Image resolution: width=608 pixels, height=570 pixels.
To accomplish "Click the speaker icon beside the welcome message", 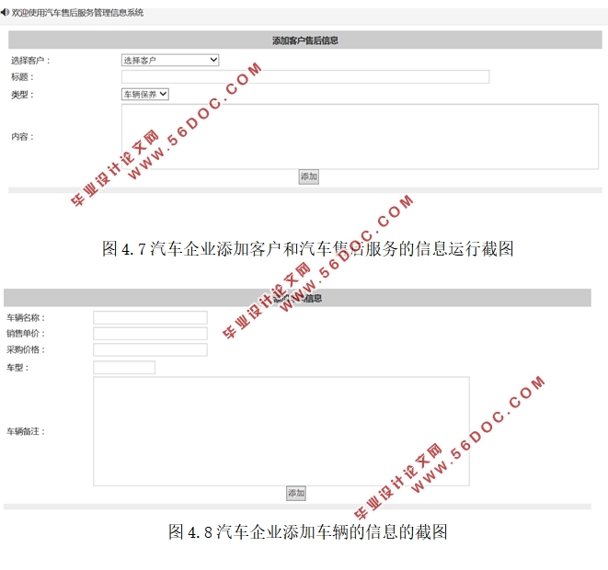I will tap(5, 12).
